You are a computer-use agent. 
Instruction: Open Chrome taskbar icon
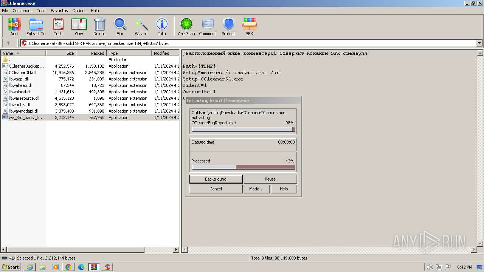coord(68,267)
